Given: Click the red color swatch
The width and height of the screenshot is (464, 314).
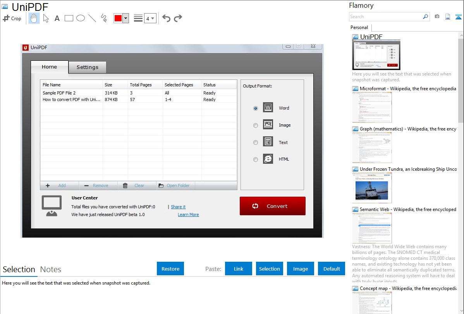Looking at the screenshot, I should tap(118, 18).
